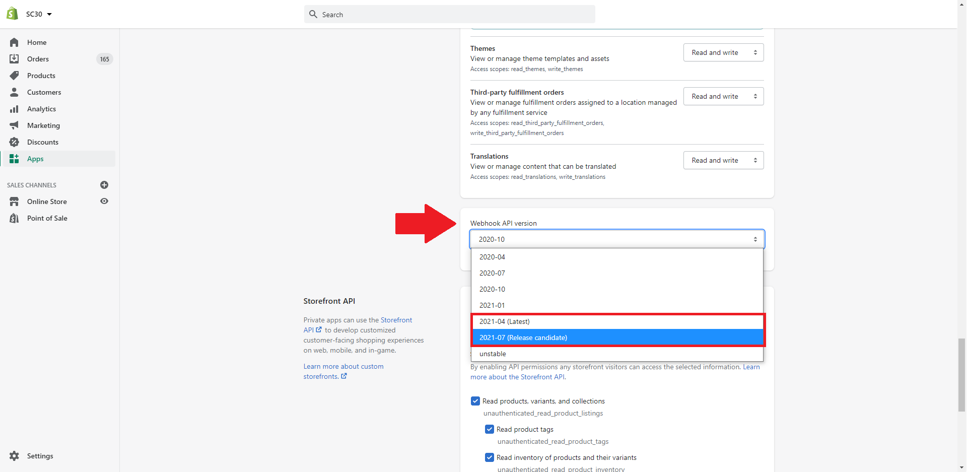
Task: Open Marketing page
Action: 43,125
